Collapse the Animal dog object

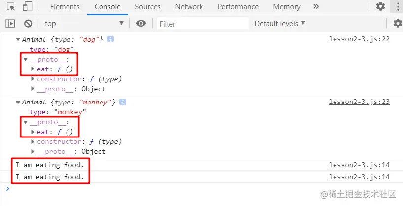(18, 39)
